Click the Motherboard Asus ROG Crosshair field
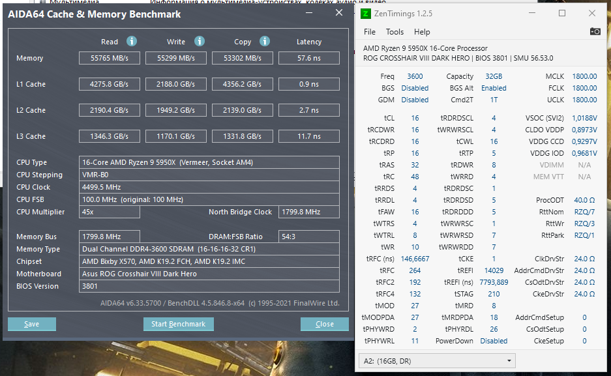The height and width of the screenshot is (376, 611). [x=209, y=274]
